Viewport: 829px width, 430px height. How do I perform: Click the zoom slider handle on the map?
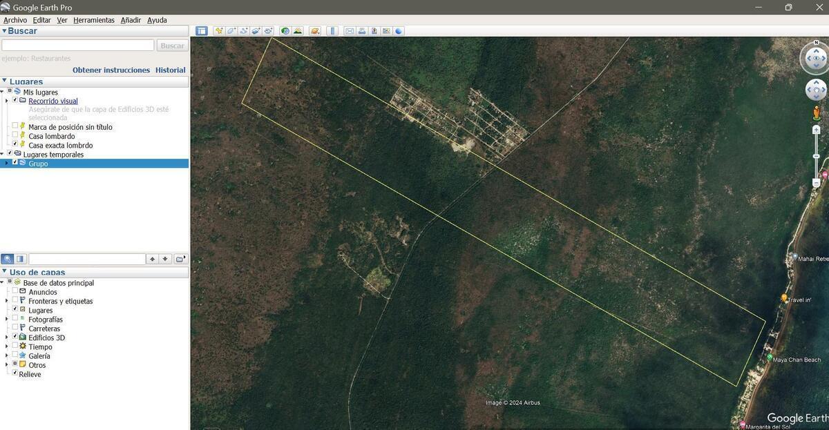coord(816,157)
